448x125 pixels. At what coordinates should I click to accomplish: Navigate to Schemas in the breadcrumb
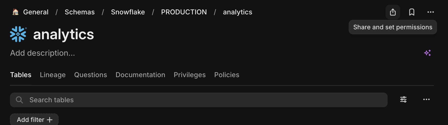point(80,12)
